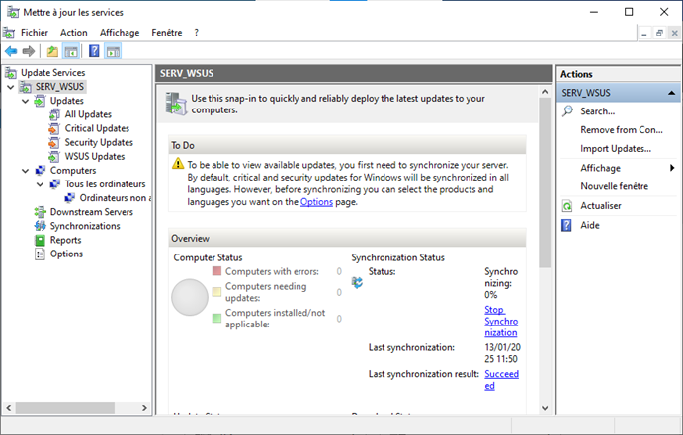Click the Update Services root icon
683x435 pixels.
11,73
